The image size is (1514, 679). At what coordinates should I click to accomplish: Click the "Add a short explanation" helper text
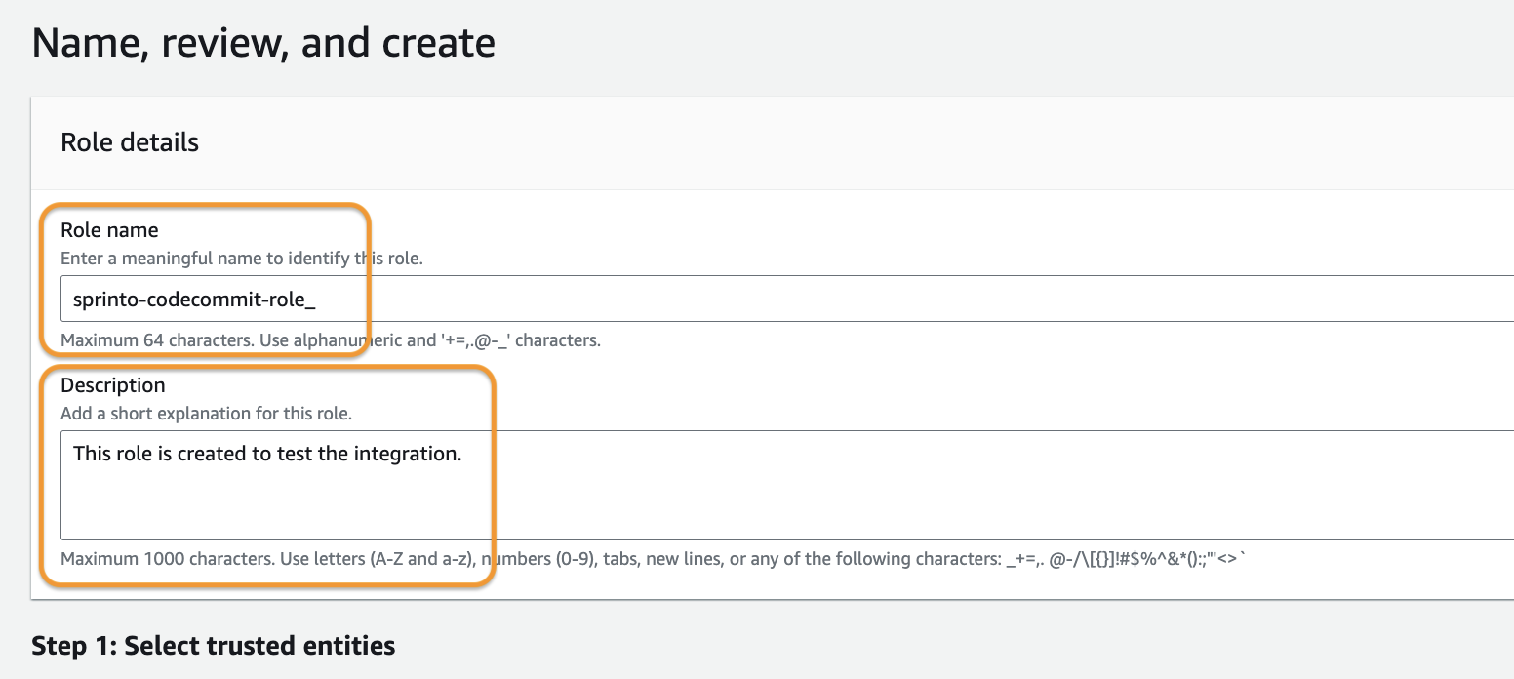(206, 413)
